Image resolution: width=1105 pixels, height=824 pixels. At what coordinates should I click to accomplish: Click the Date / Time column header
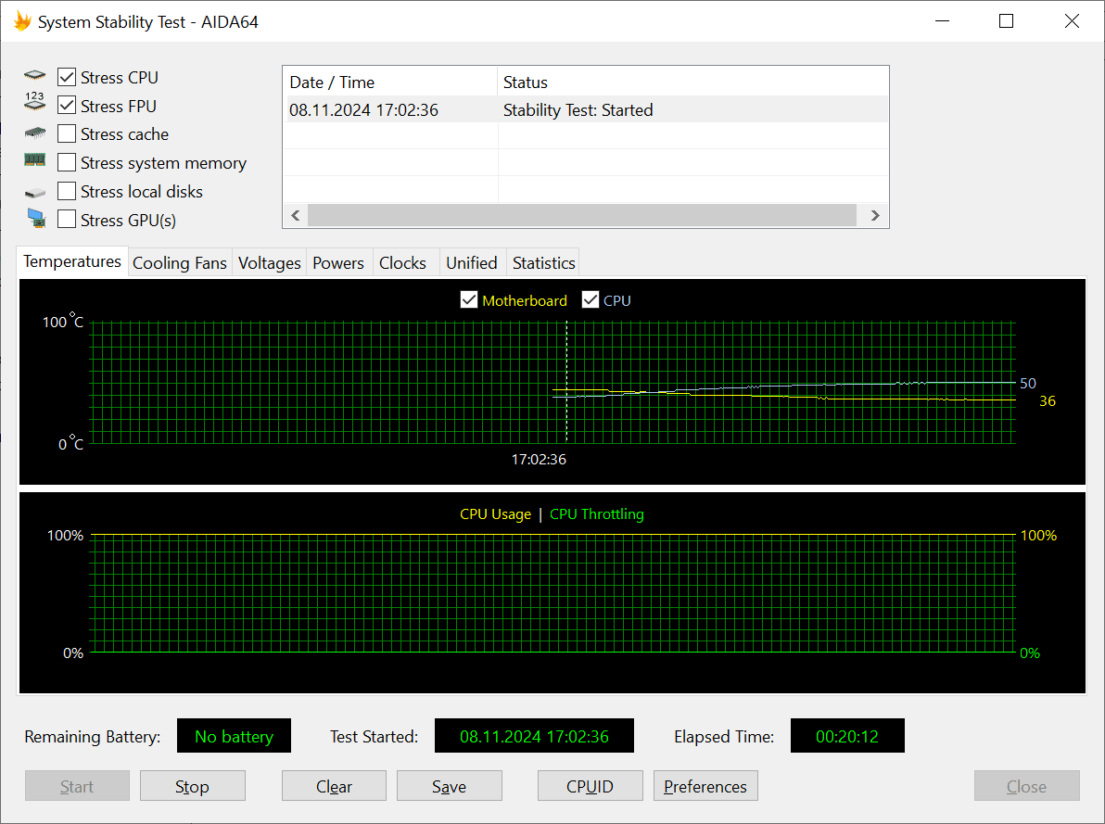390,82
